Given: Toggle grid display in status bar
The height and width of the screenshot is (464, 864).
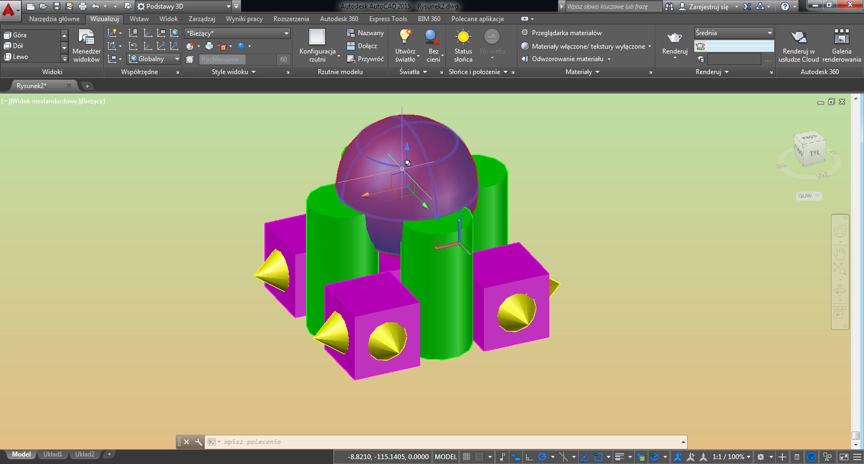Looking at the screenshot, I should point(467,457).
